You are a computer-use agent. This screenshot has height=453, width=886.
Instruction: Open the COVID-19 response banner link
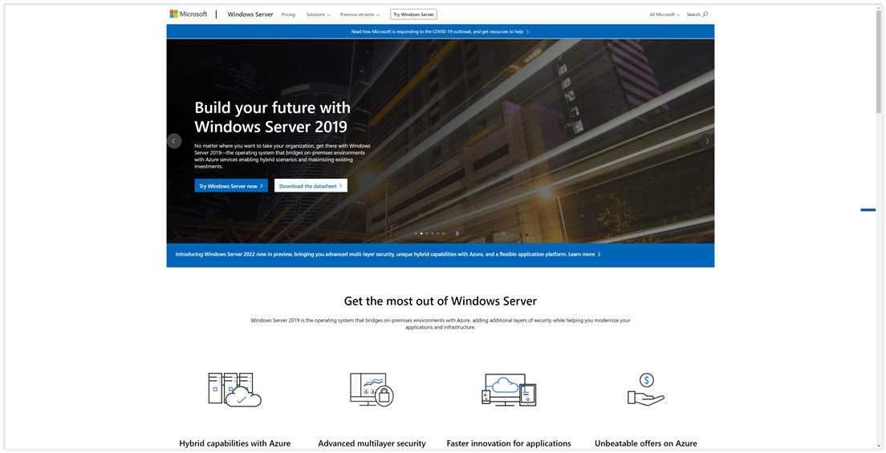coord(440,31)
